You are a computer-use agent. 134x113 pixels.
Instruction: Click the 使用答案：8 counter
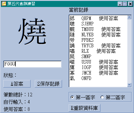tap(17, 109)
